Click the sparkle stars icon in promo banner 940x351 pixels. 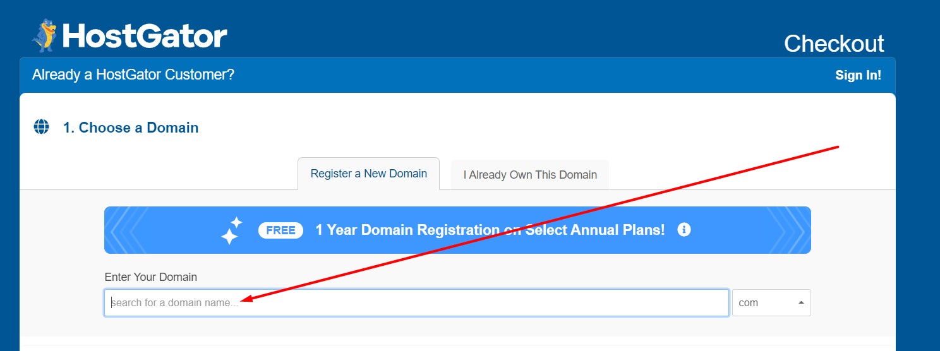coord(232,230)
